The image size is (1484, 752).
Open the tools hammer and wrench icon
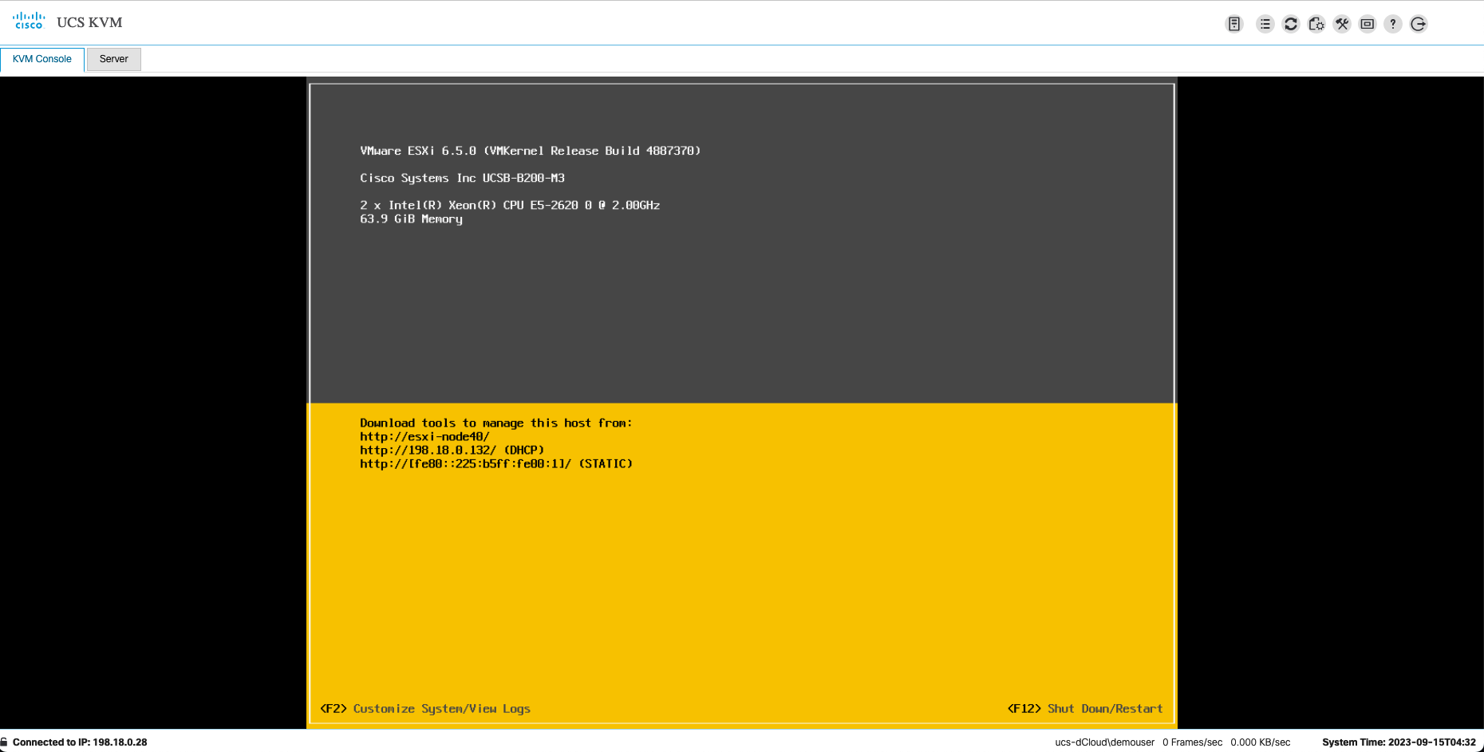(x=1342, y=24)
